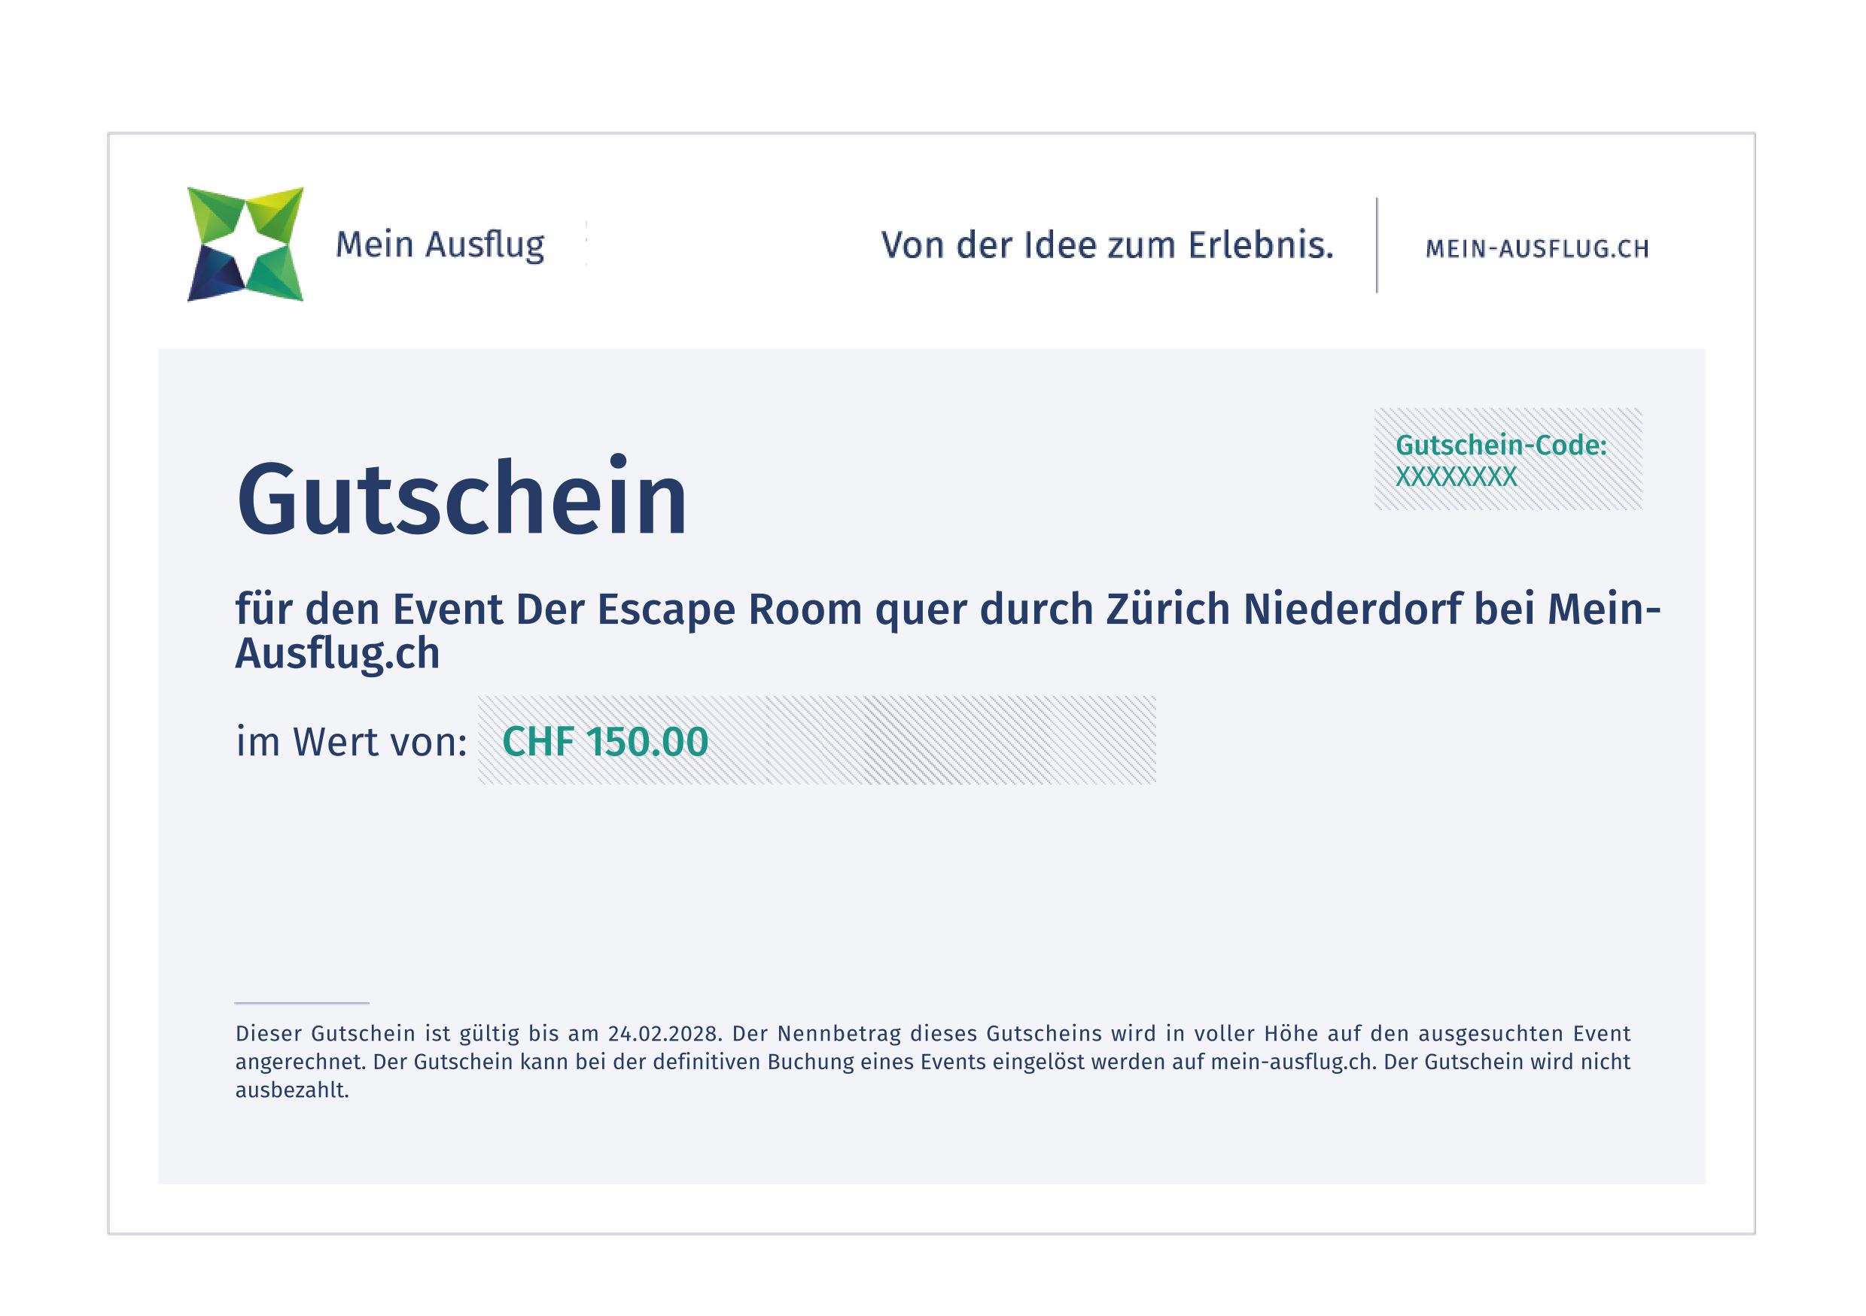Click the Mein Ausflug star logo

[245, 244]
